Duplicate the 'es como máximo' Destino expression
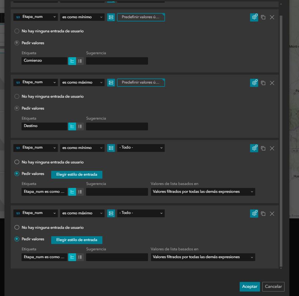This screenshot has height=296, width=299. coord(263,82)
